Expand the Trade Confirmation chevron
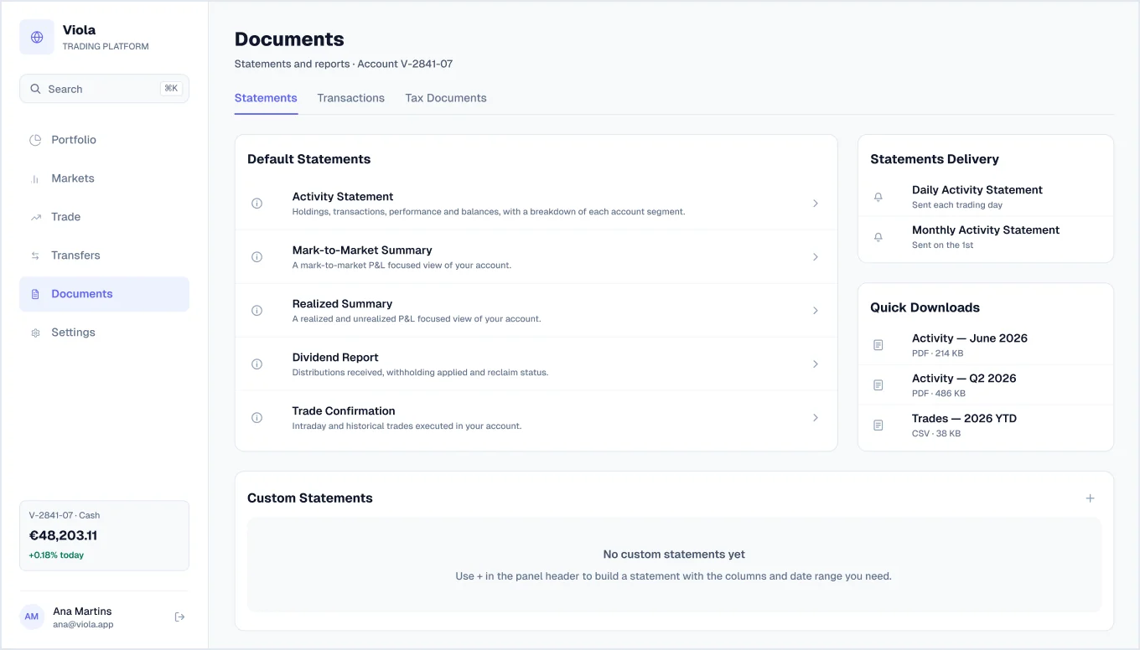Screen dimensions: 1140x650 click(x=816, y=418)
